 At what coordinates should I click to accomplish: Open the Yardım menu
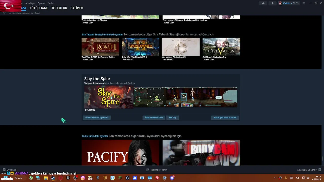click(51, 3)
